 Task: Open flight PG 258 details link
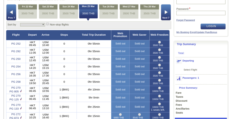[16, 82]
